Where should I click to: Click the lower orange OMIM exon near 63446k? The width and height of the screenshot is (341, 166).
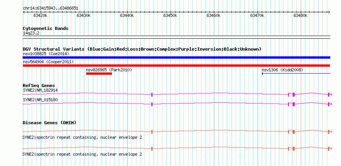[152, 149]
